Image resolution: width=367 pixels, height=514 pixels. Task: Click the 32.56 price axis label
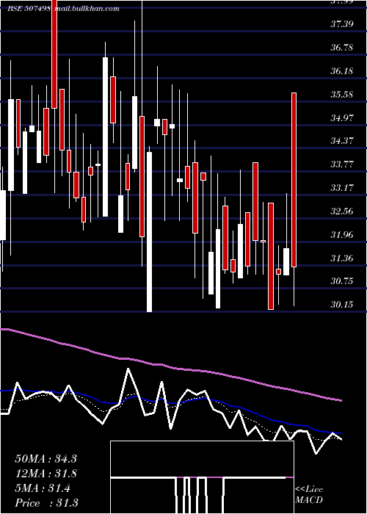coord(341,211)
